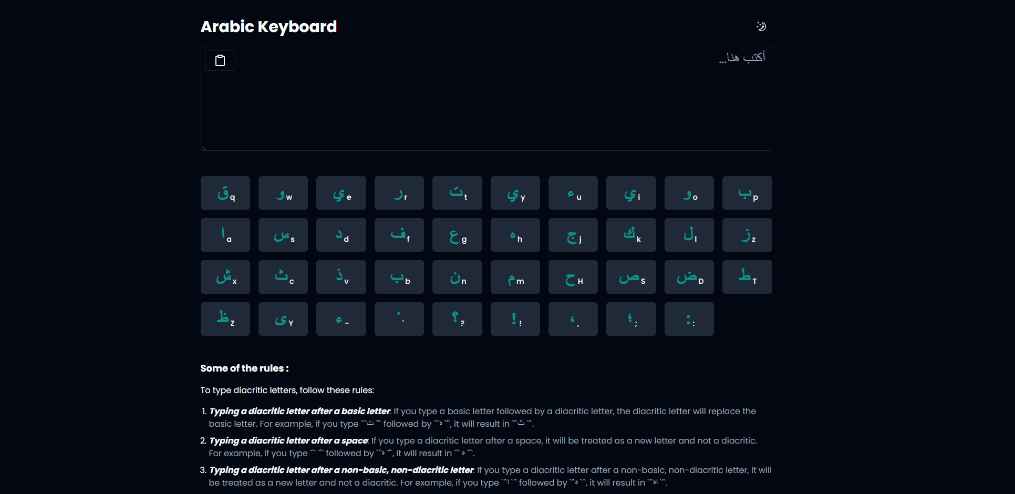The width and height of the screenshot is (1015, 494).
Task: Click 'Typing a diacritic letter after a space' rule
Action: [x=288, y=441]
